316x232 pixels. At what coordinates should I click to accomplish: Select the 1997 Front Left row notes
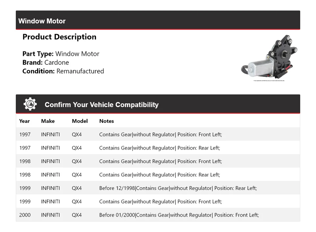pos(160,134)
